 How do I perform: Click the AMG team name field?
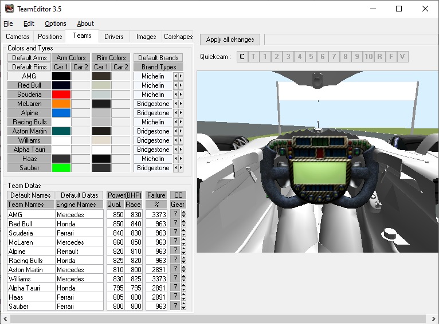coord(32,215)
